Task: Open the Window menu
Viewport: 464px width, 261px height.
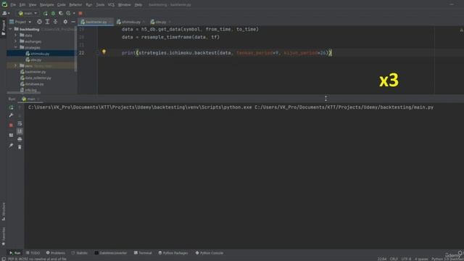Action: [124, 5]
